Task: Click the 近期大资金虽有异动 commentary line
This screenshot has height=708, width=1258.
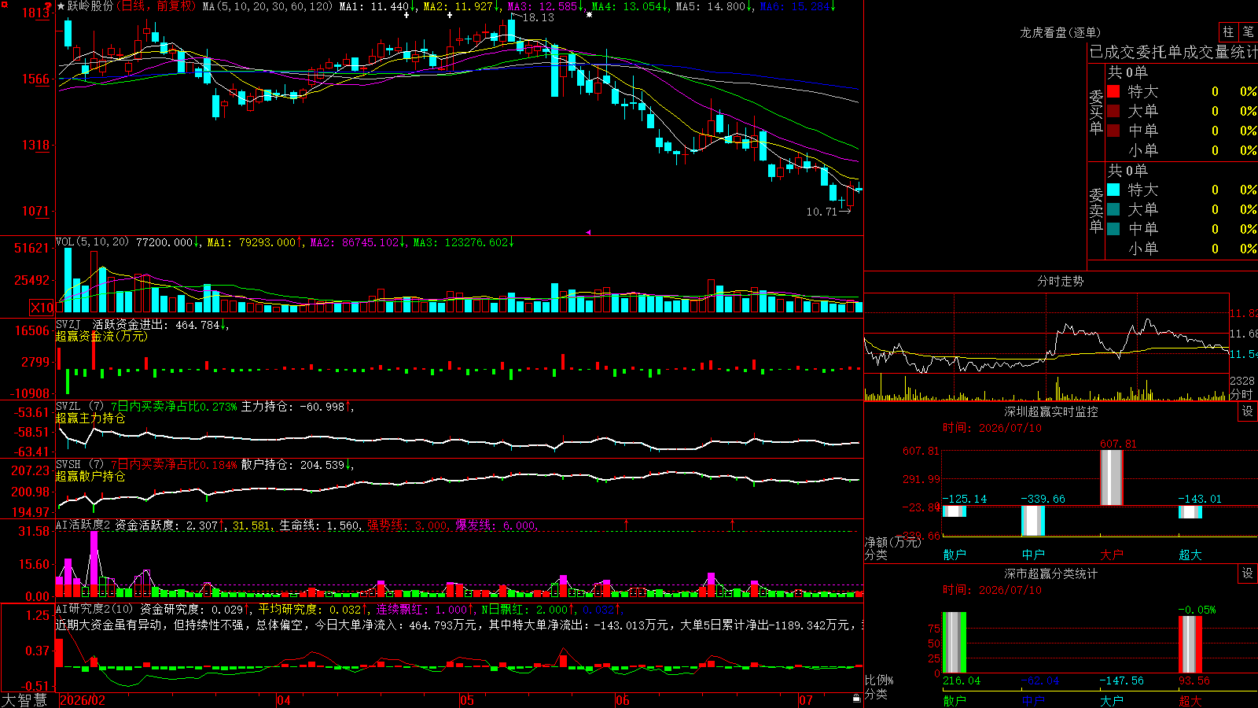Action: [459, 625]
